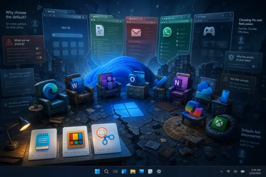Click the document icon in the green browser window
This screenshot has height=177, width=266.
[100, 30]
